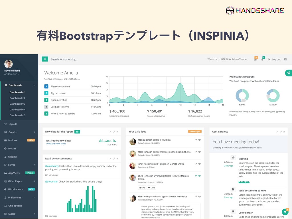Open the Check the stock price link

tap(56, 144)
